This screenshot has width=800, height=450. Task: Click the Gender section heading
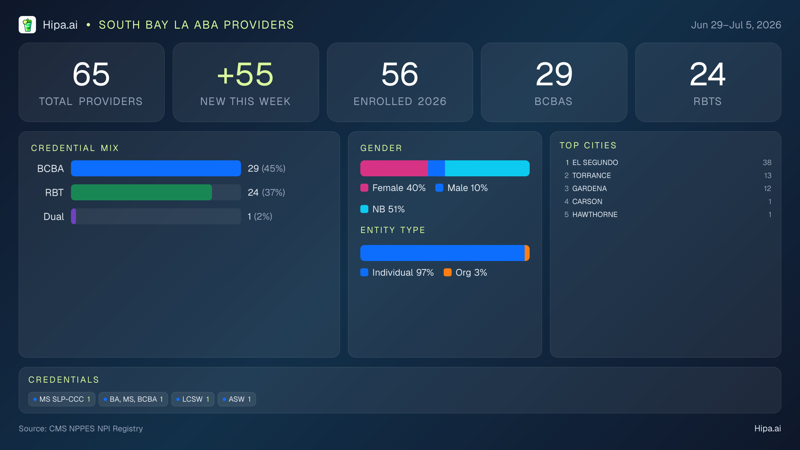click(381, 148)
